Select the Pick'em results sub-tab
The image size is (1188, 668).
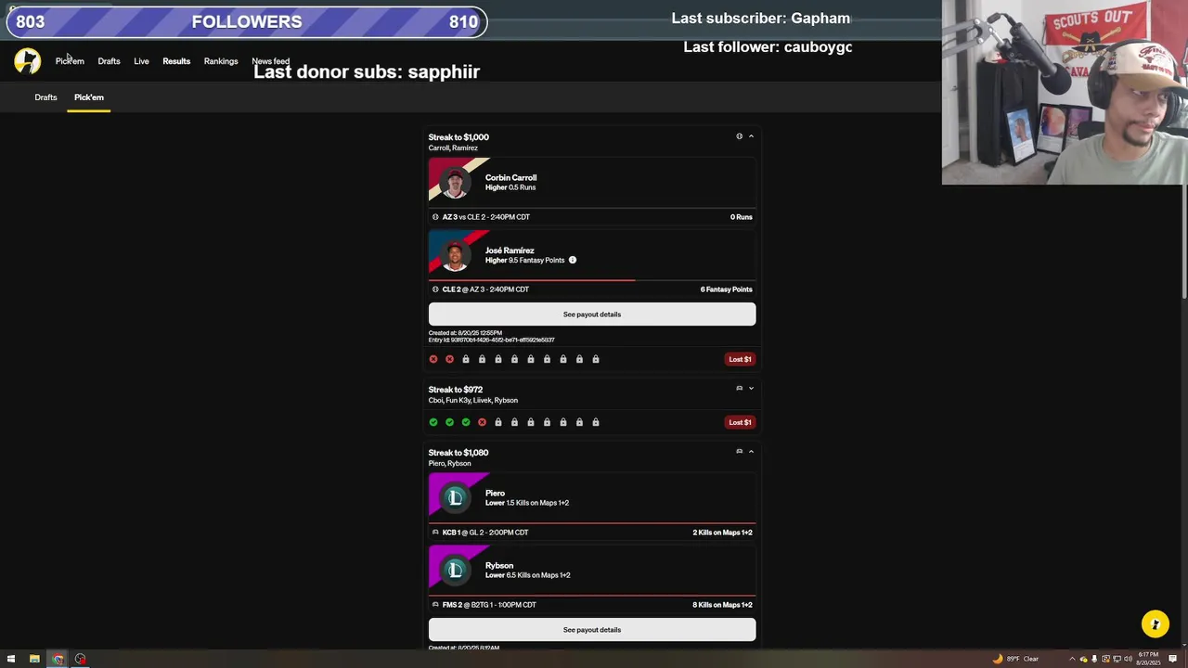click(89, 97)
